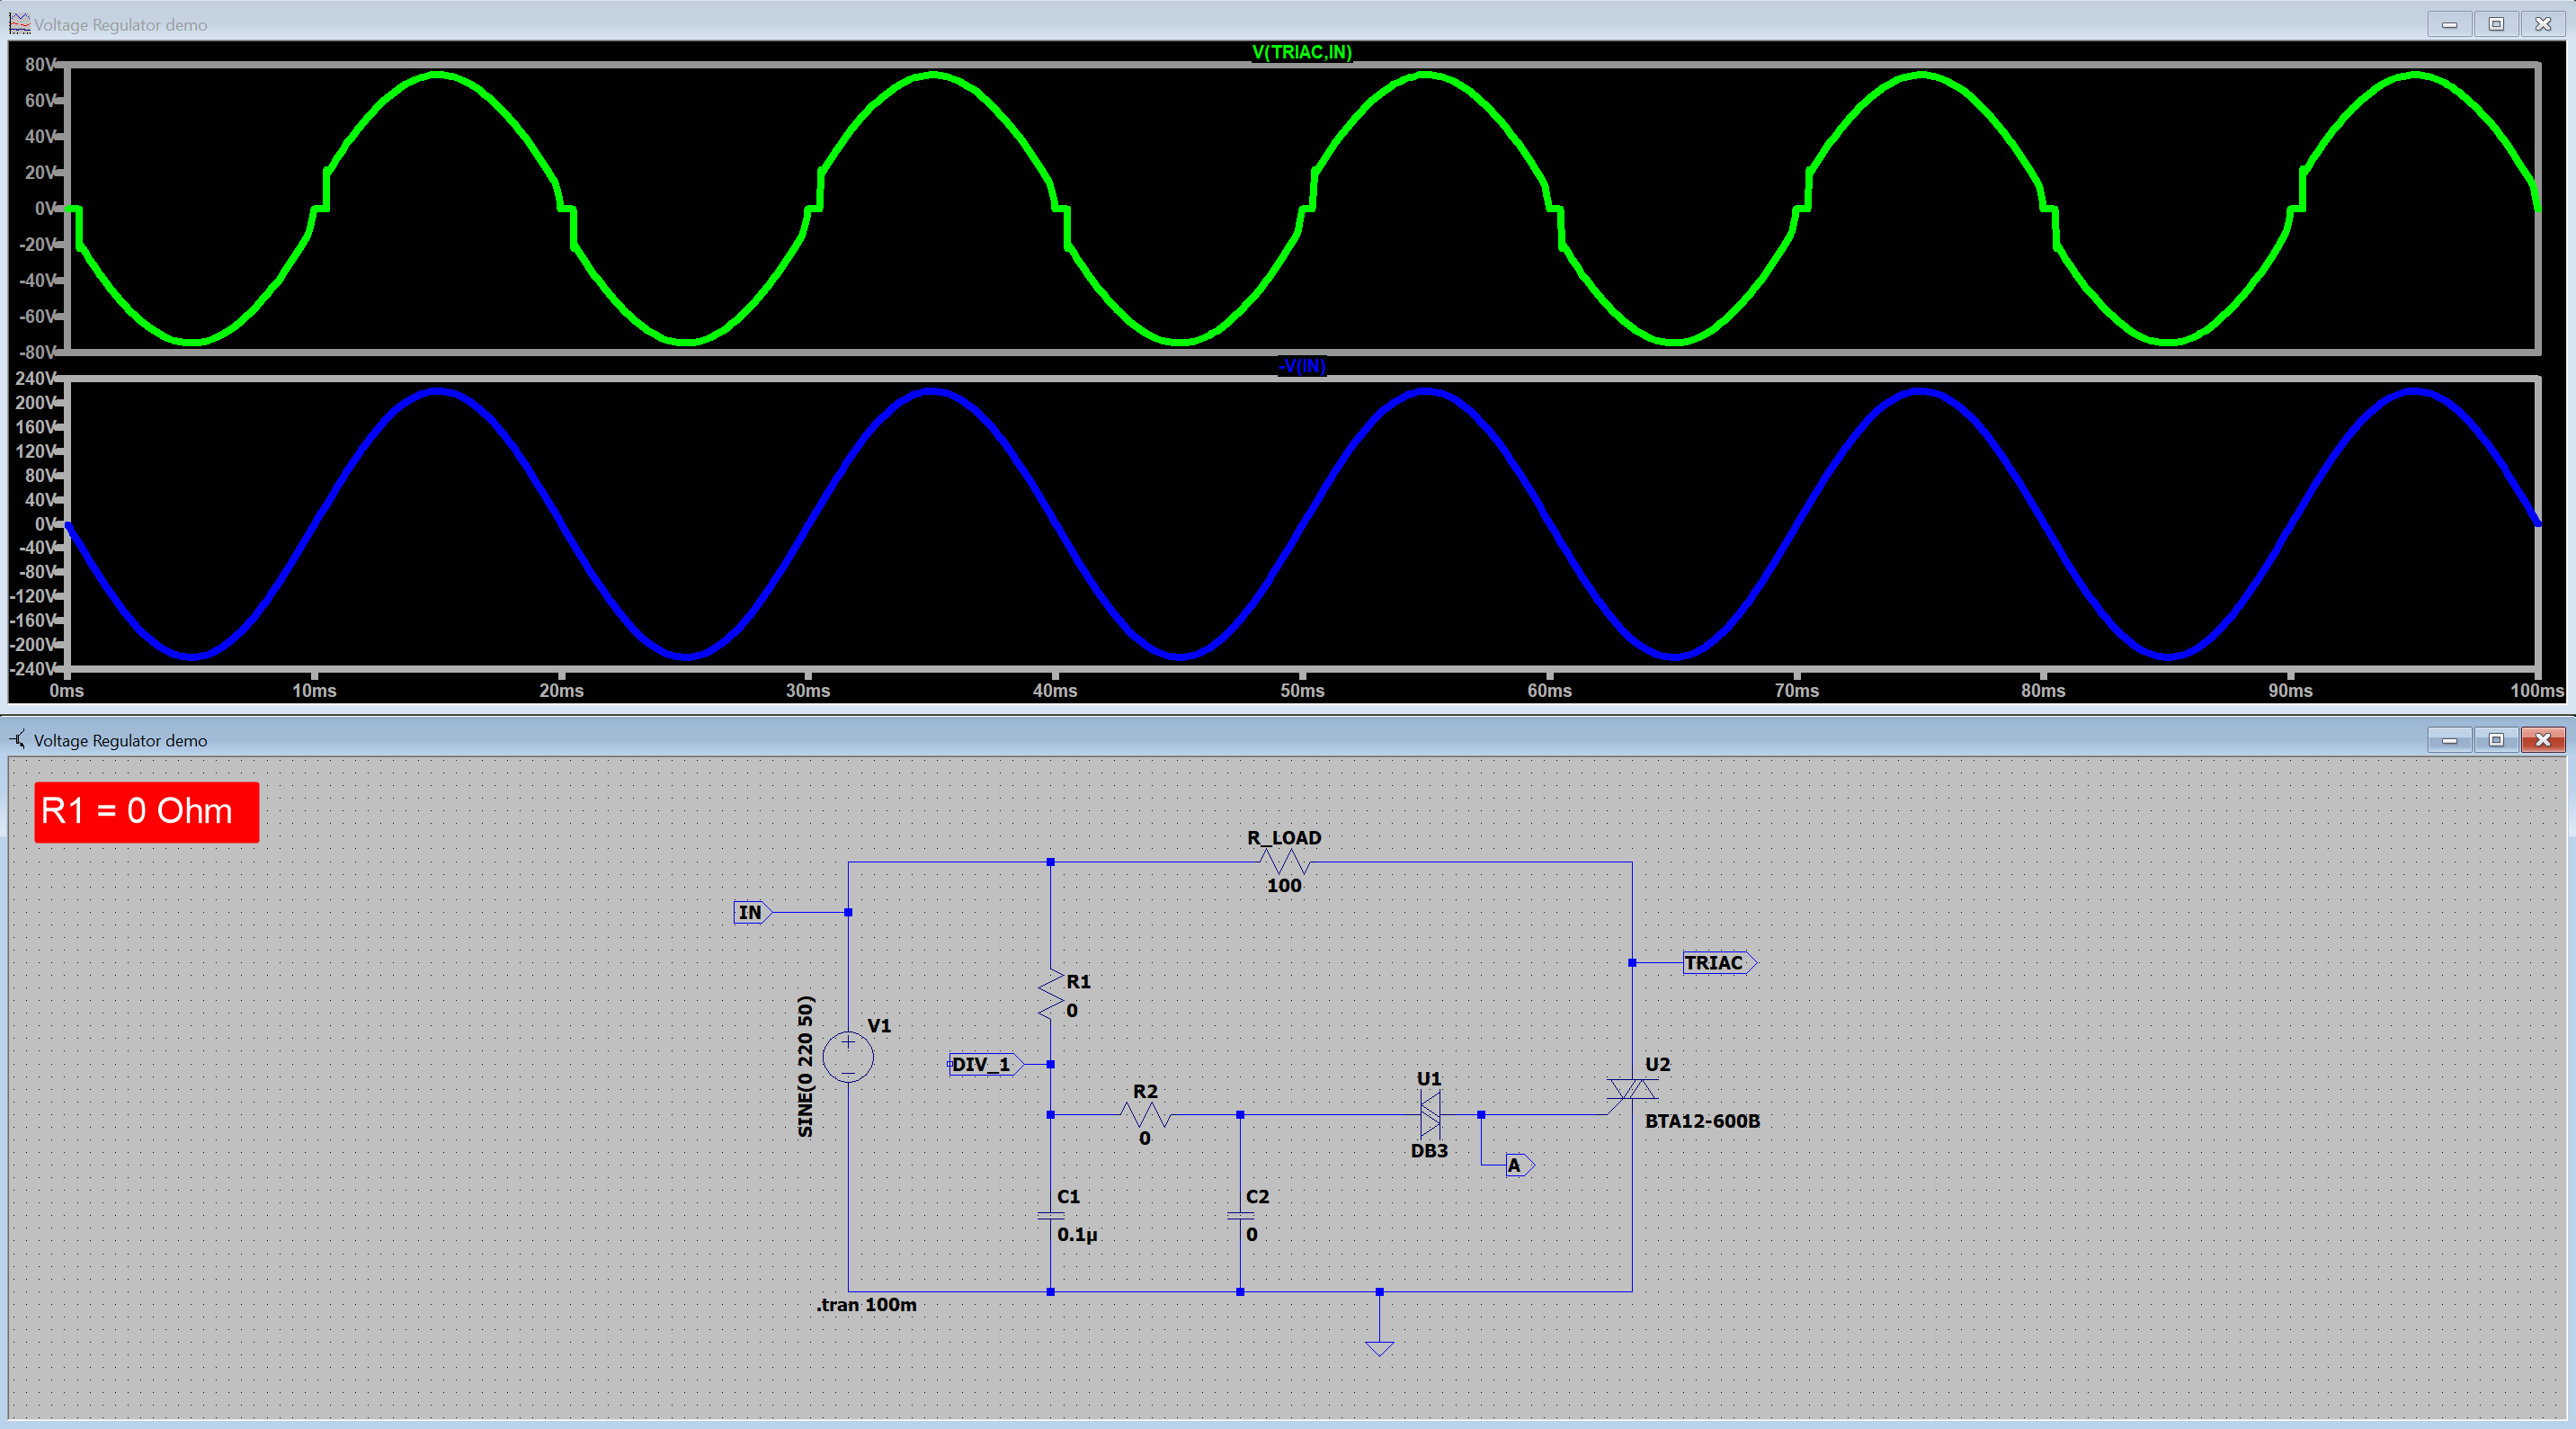
Task: Click the A net label flag
Action: pos(1519,1165)
